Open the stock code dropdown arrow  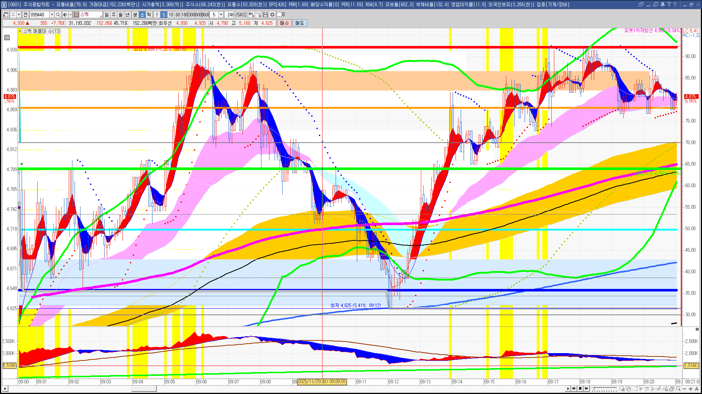tap(52, 15)
